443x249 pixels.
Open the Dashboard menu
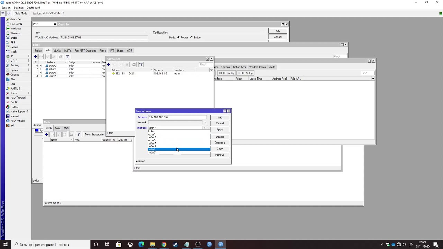[x=33, y=8]
